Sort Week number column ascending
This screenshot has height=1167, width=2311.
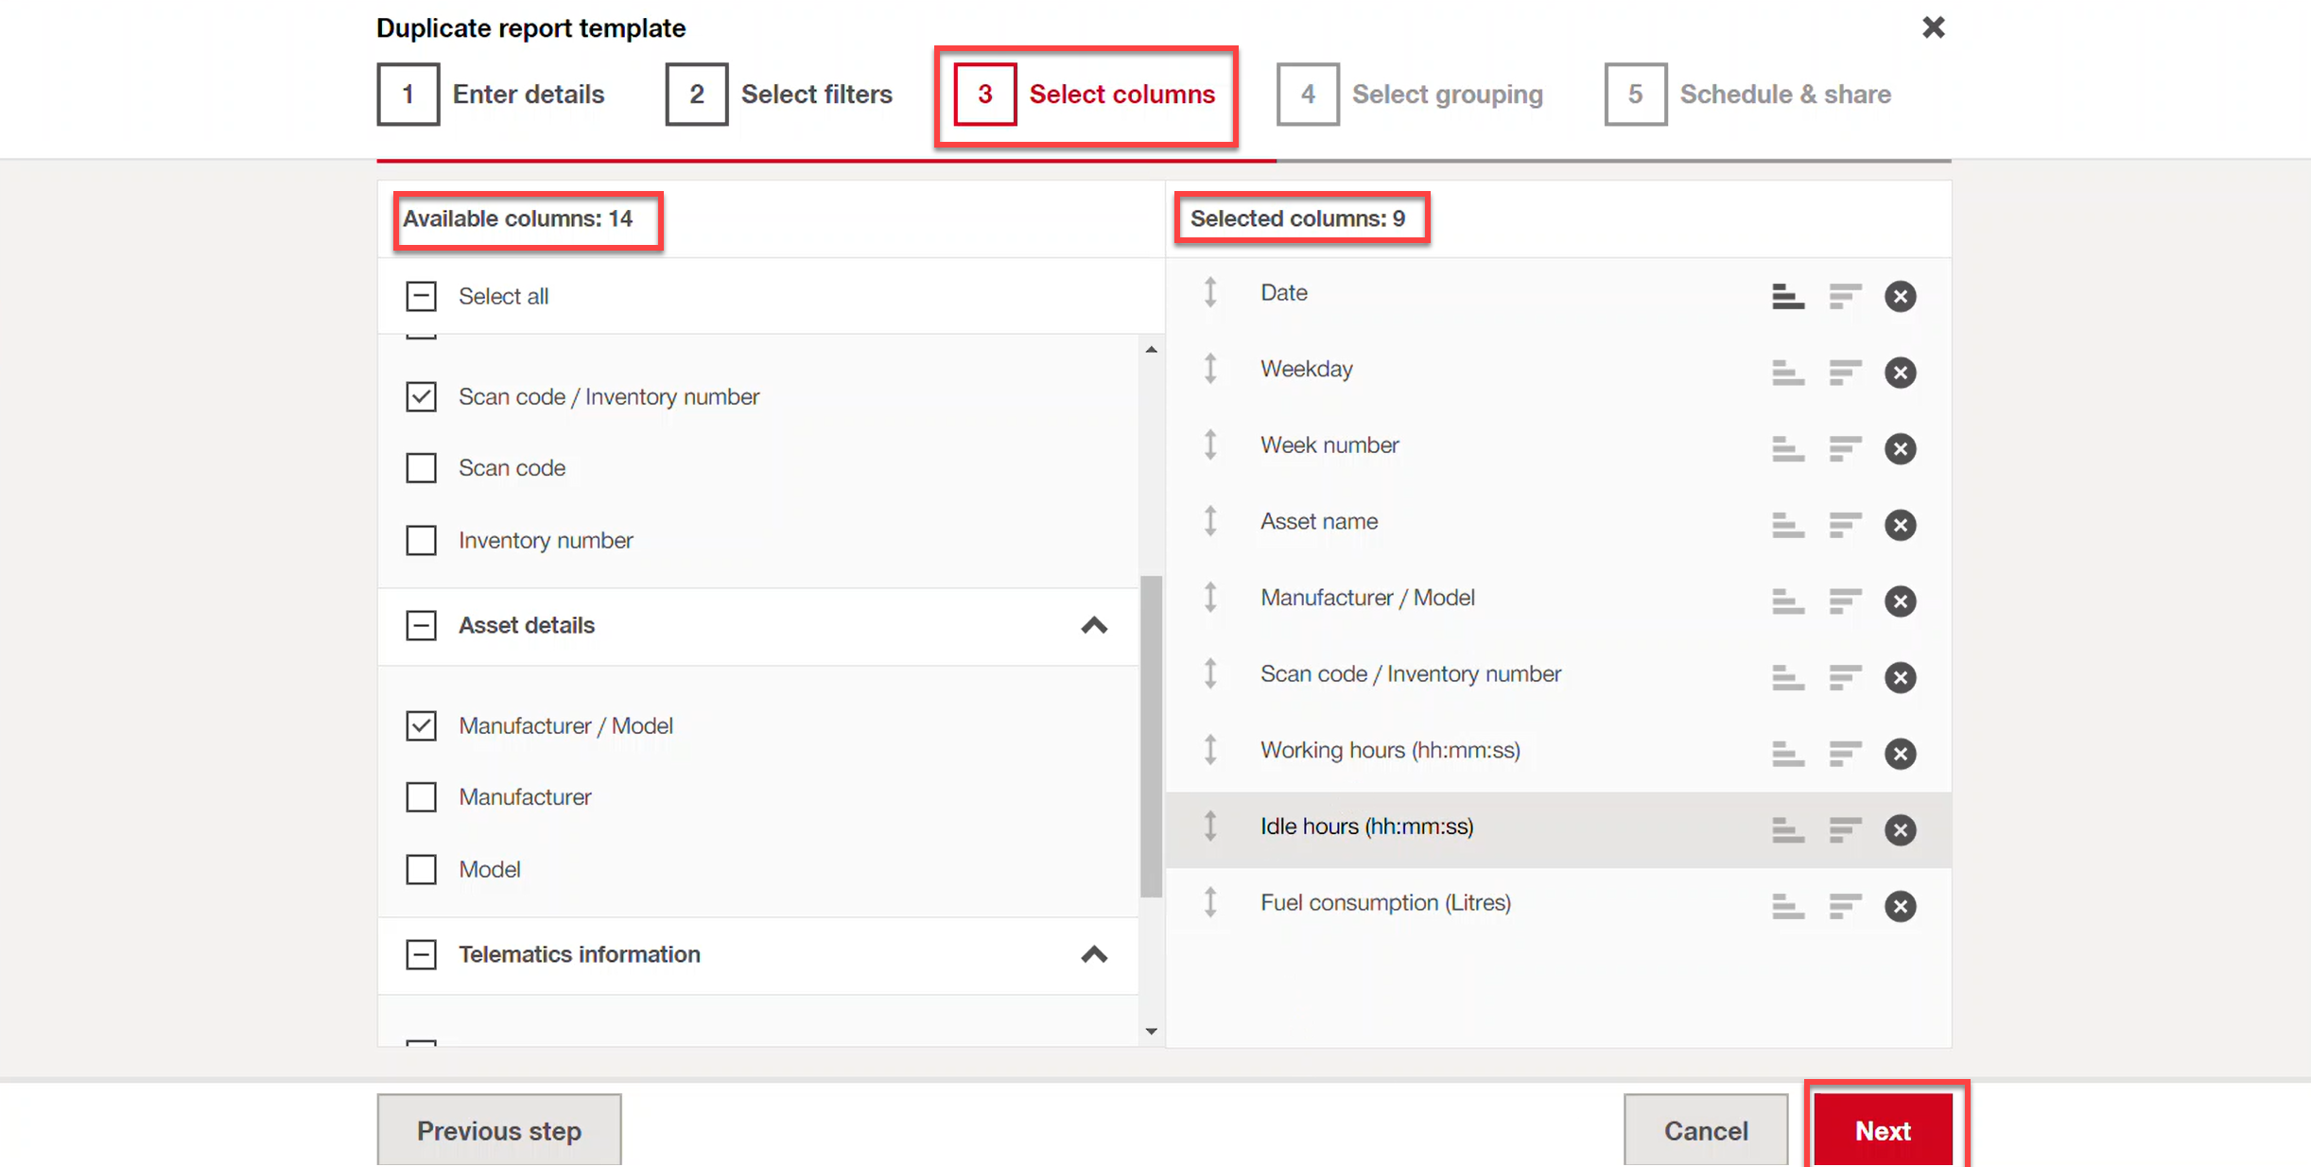(1787, 448)
